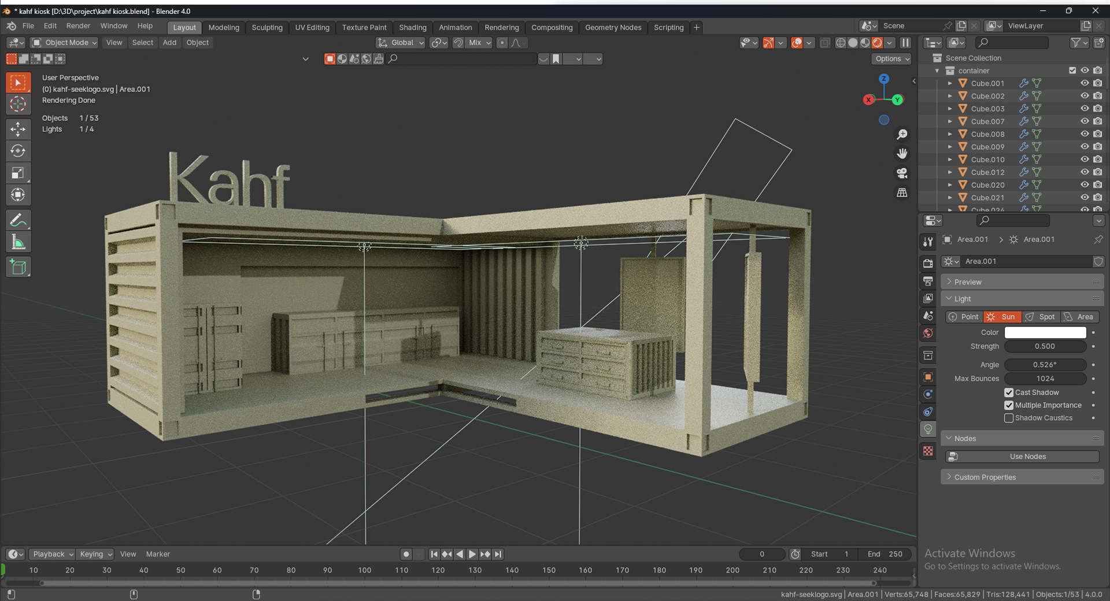
Task: Switch to the Shading workspace tab
Action: click(x=413, y=27)
